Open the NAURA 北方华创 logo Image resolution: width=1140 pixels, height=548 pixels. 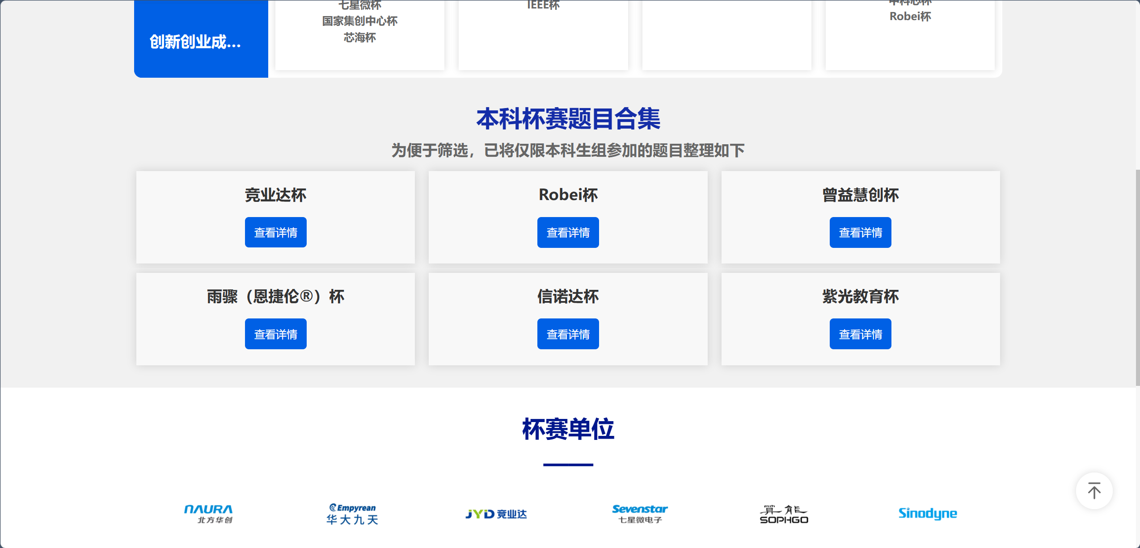(x=208, y=514)
